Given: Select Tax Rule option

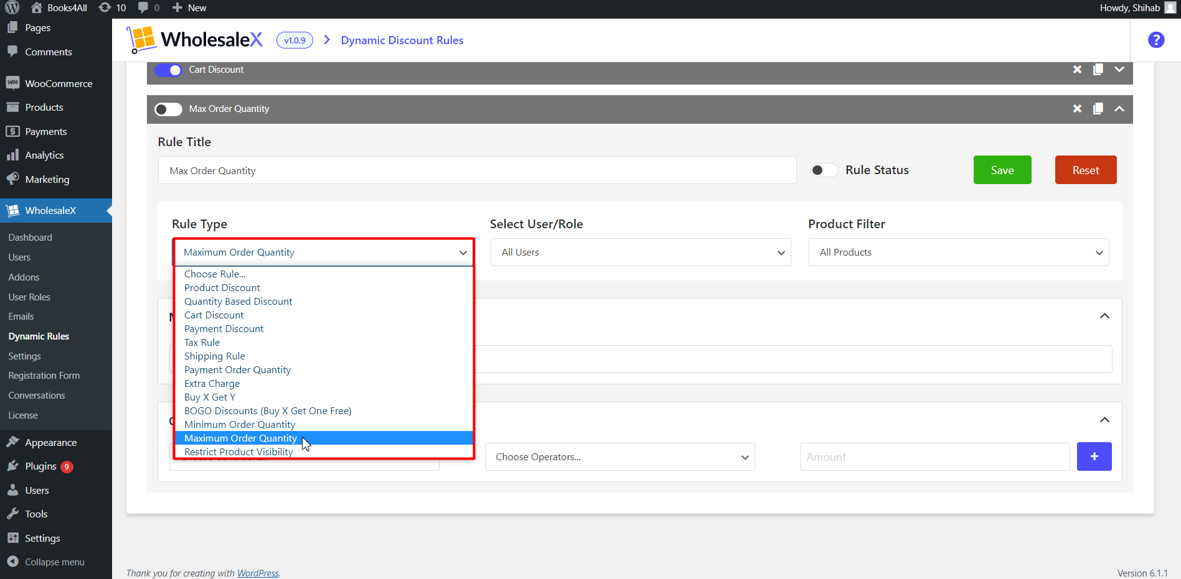Looking at the screenshot, I should coord(324,343).
